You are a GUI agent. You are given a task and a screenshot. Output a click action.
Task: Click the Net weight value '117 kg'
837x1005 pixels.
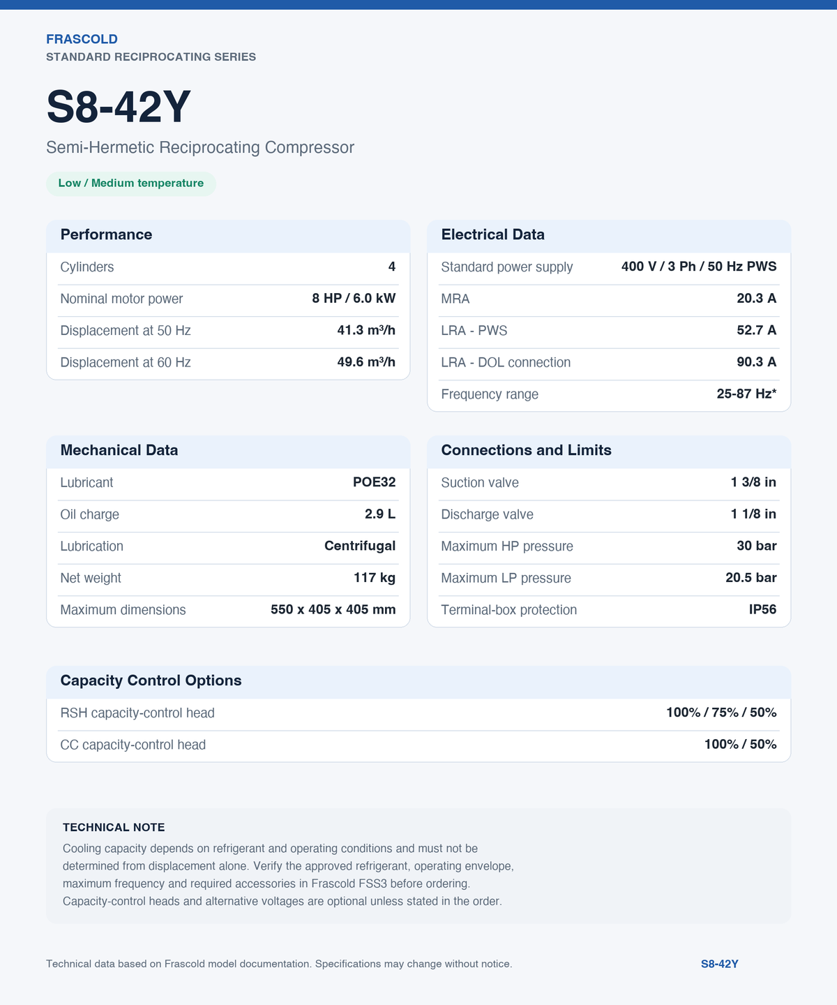coord(375,578)
